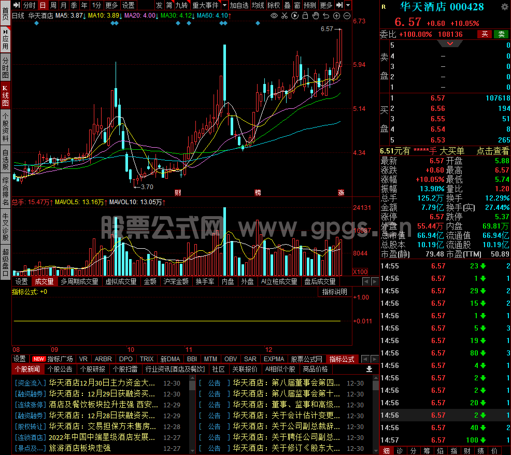Select the 换手率 tab
511x455 pixels.
(205, 281)
